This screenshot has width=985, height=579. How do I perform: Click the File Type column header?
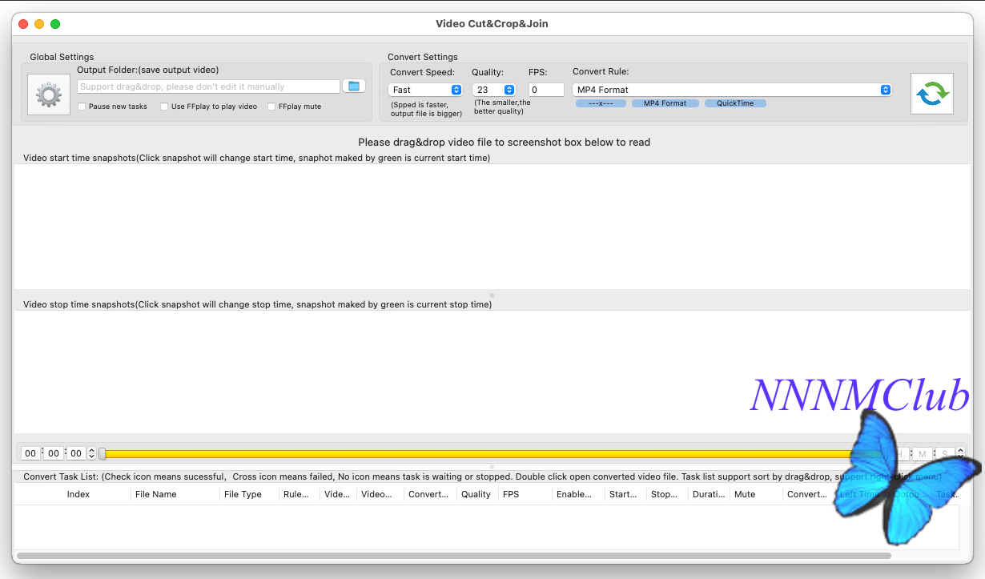[x=243, y=494]
